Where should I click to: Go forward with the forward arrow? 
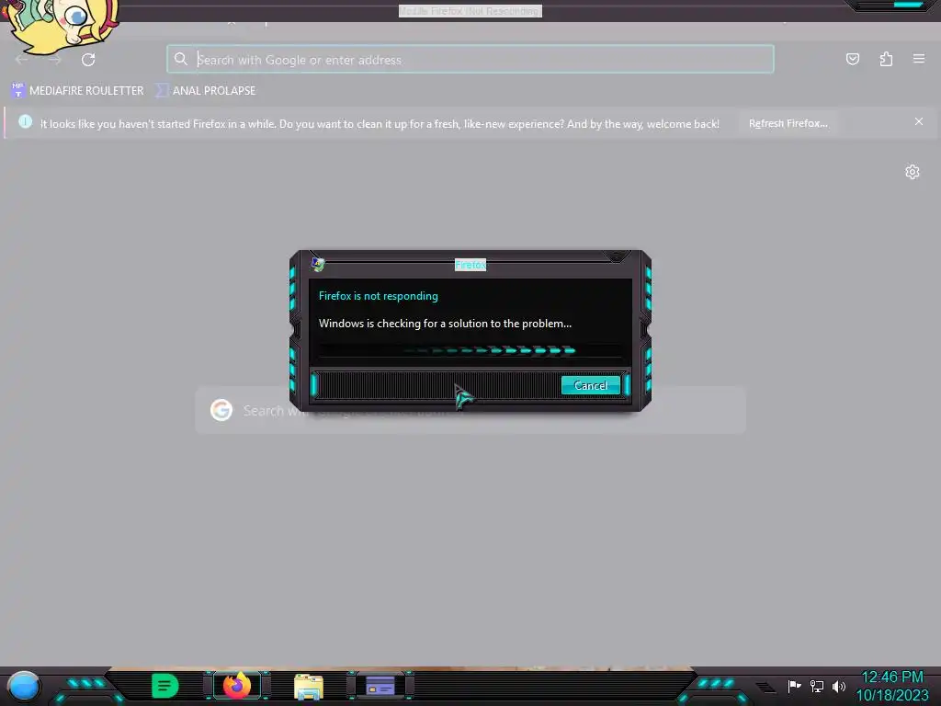coord(55,60)
